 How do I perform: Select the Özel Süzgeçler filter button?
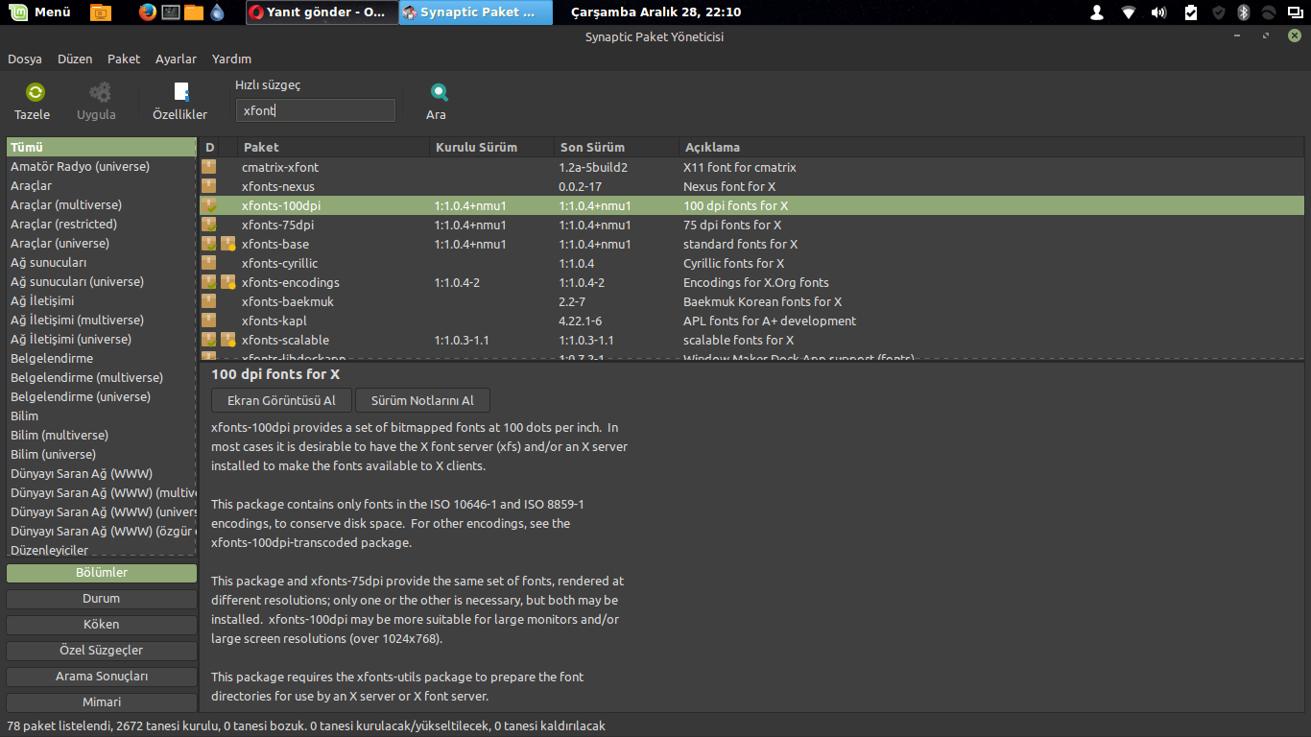(102, 651)
